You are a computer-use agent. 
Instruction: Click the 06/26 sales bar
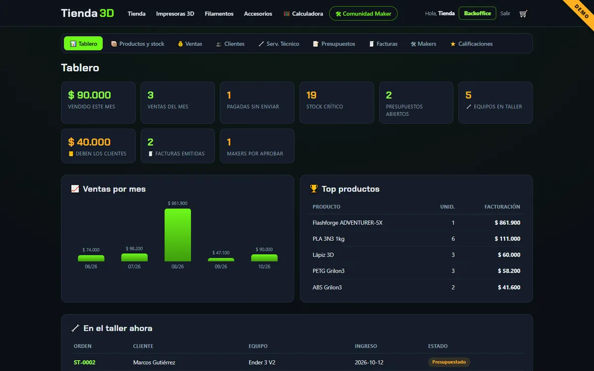pos(91,258)
